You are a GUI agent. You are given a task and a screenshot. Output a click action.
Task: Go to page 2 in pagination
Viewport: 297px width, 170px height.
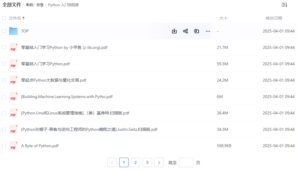click(x=135, y=162)
